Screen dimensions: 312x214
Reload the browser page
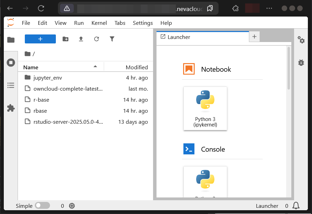click(41, 8)
